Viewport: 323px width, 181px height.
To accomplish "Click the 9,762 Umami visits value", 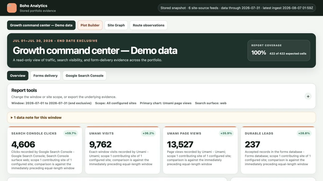I will pyautogui.click(x=100, y=145).
